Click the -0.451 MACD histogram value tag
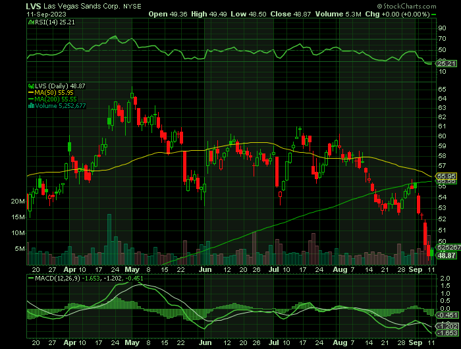 coord(447,315)
